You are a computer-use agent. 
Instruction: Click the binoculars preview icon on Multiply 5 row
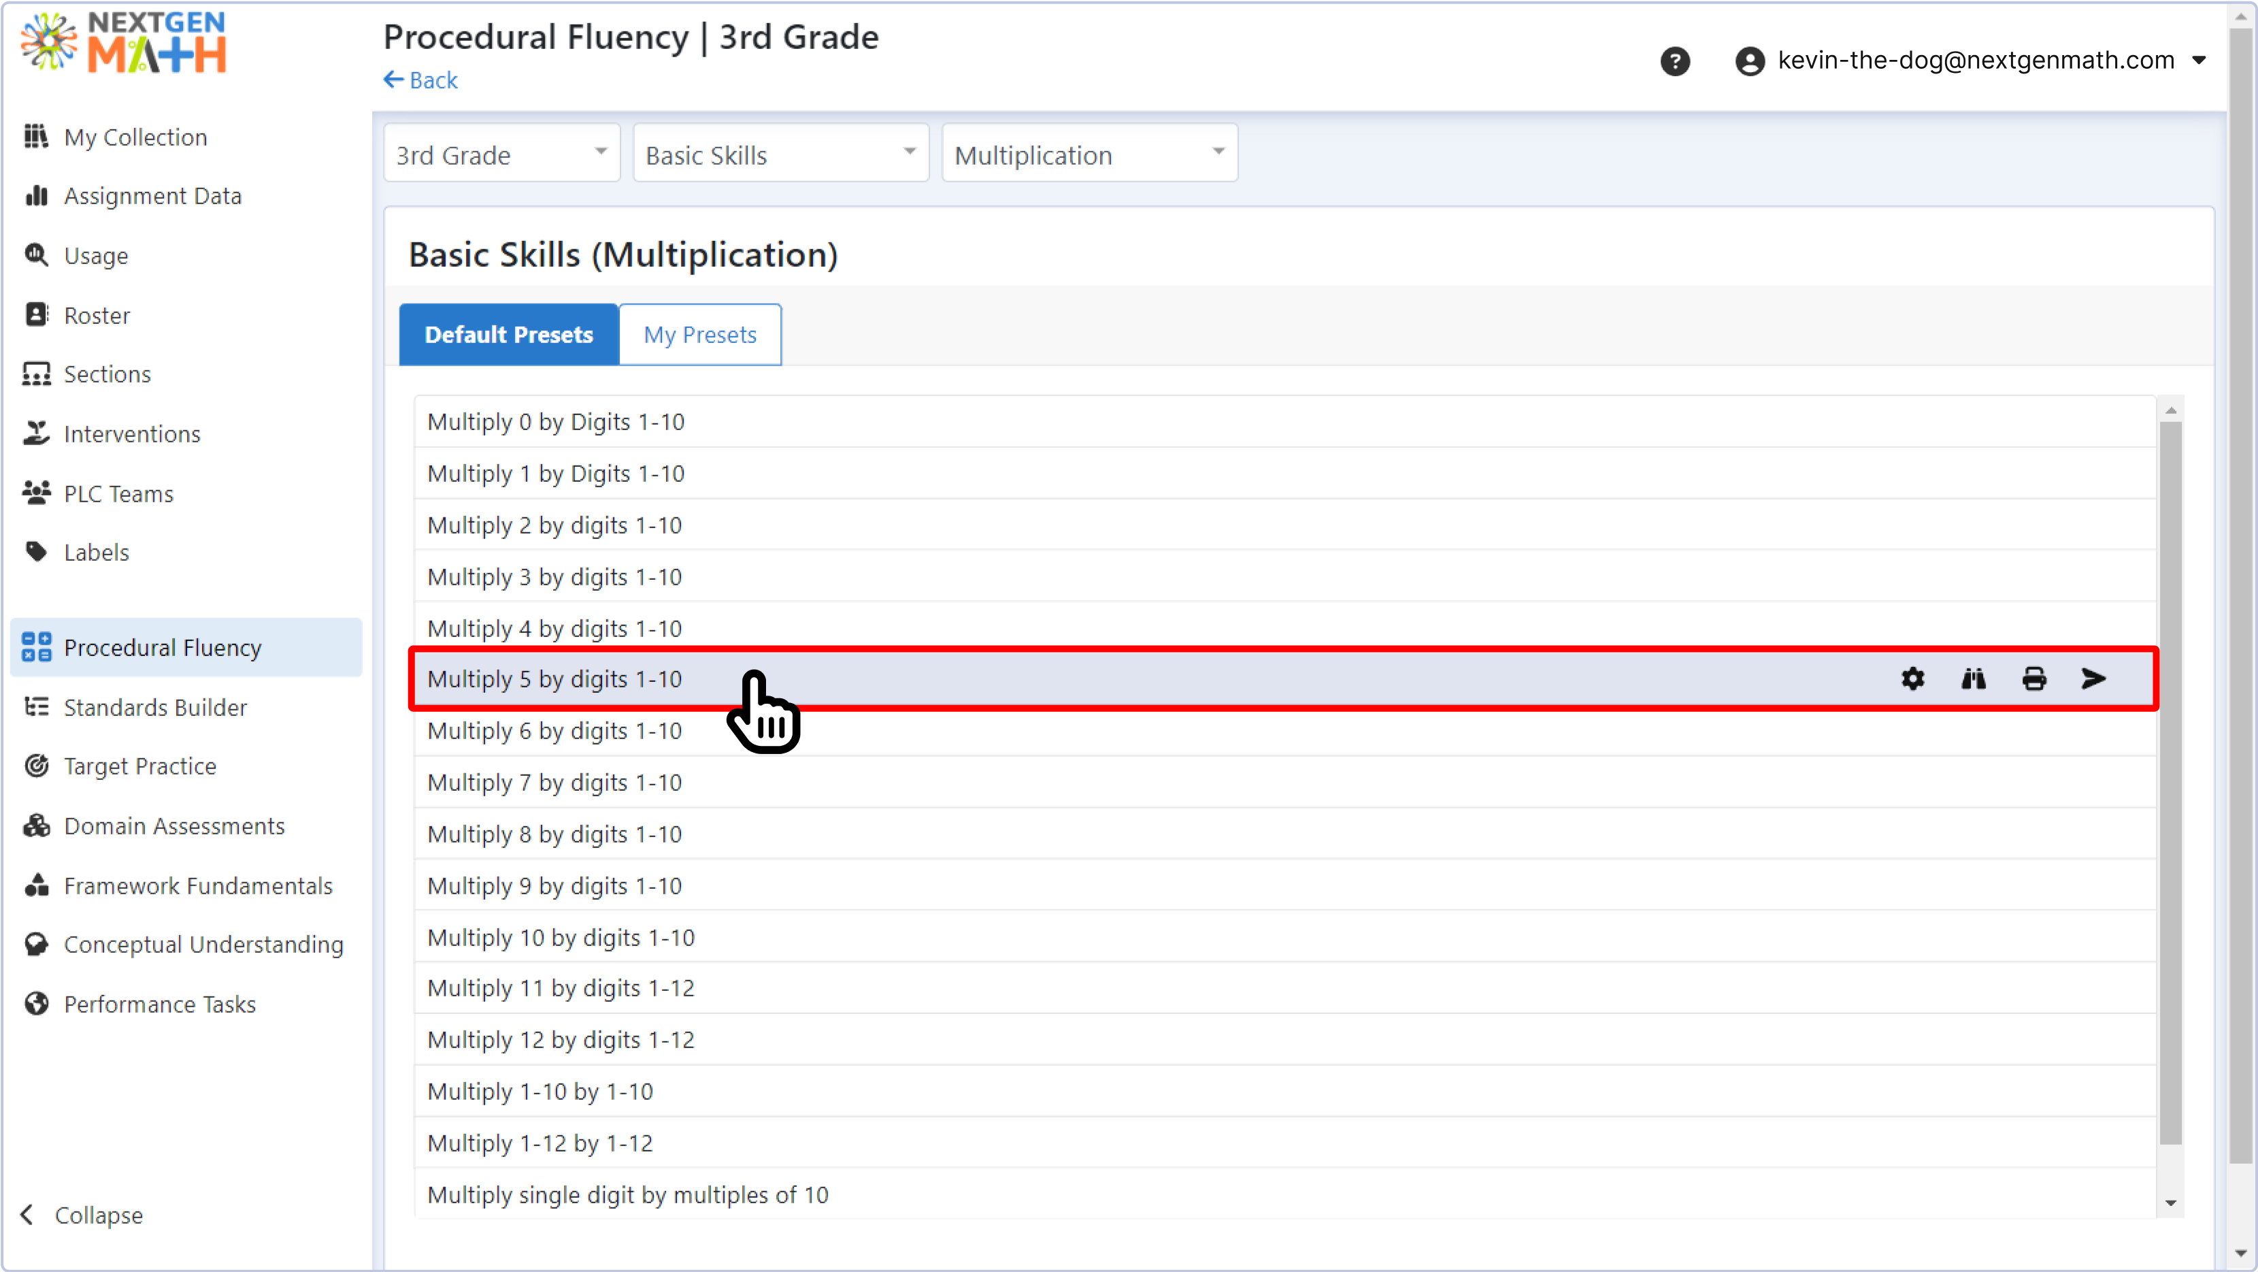coord(1973,679)
